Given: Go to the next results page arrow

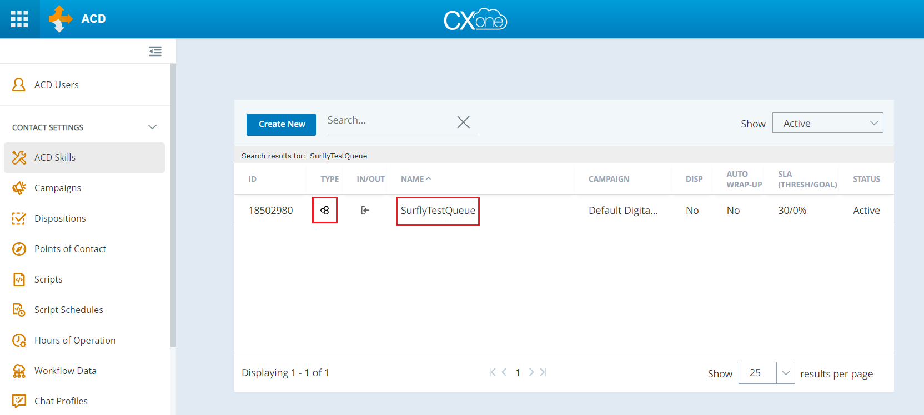Looking at the screenshot, I should click(x=531, y=372).
